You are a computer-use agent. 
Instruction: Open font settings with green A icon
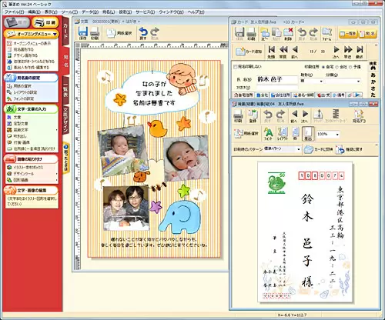pos(268,134)
